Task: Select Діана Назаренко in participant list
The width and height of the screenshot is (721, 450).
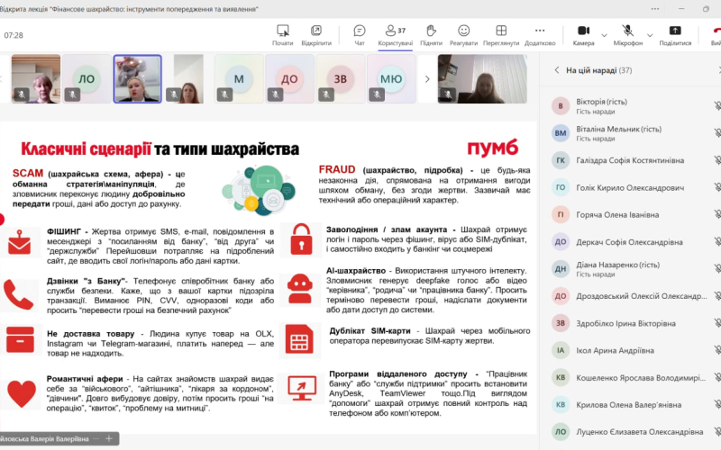Action: (624, 268)
